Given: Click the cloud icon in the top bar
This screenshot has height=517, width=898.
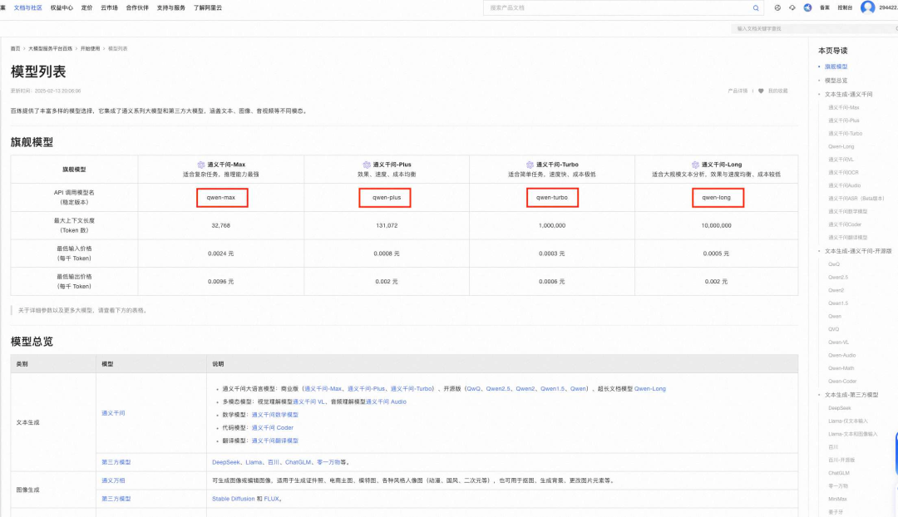Looking at the screenshot, I should [x=792, y=8].
